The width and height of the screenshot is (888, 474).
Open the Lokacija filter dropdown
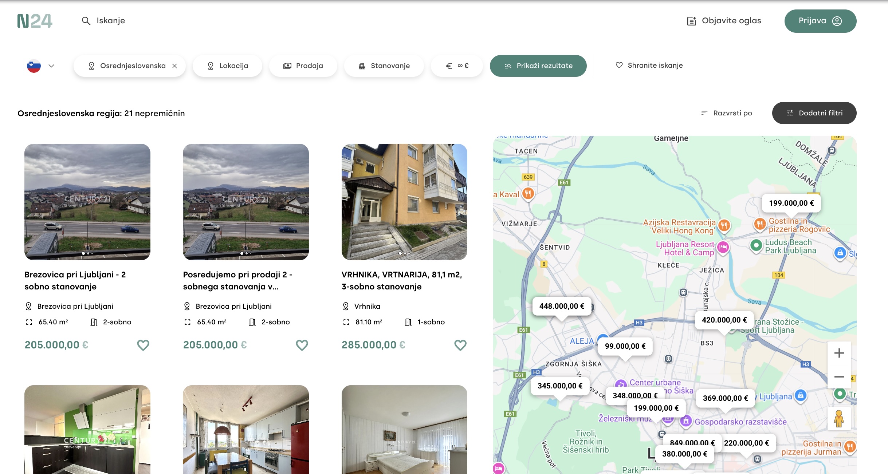tap(228, 66)
